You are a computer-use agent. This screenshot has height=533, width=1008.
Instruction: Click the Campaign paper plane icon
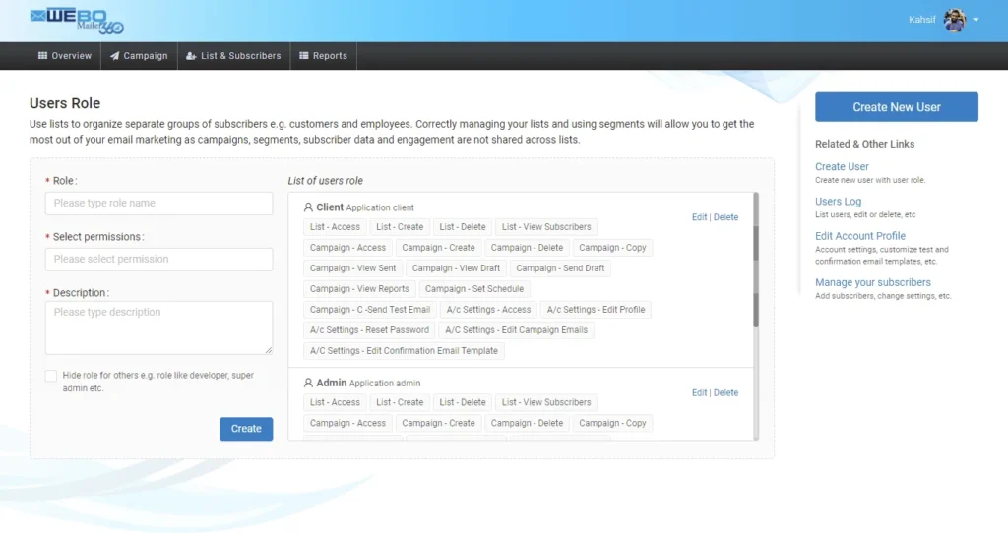pyautogui.click(x=115, y=56)
